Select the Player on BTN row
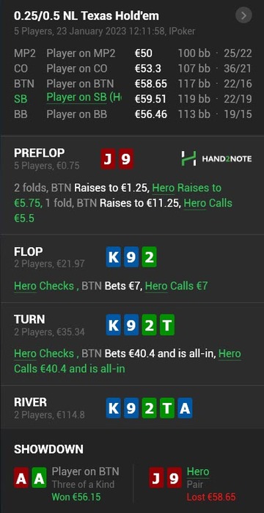The width and height of the screenshot is (264, 513). coord(133,84)
